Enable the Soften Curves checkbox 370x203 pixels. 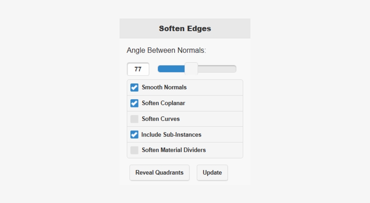134,119
